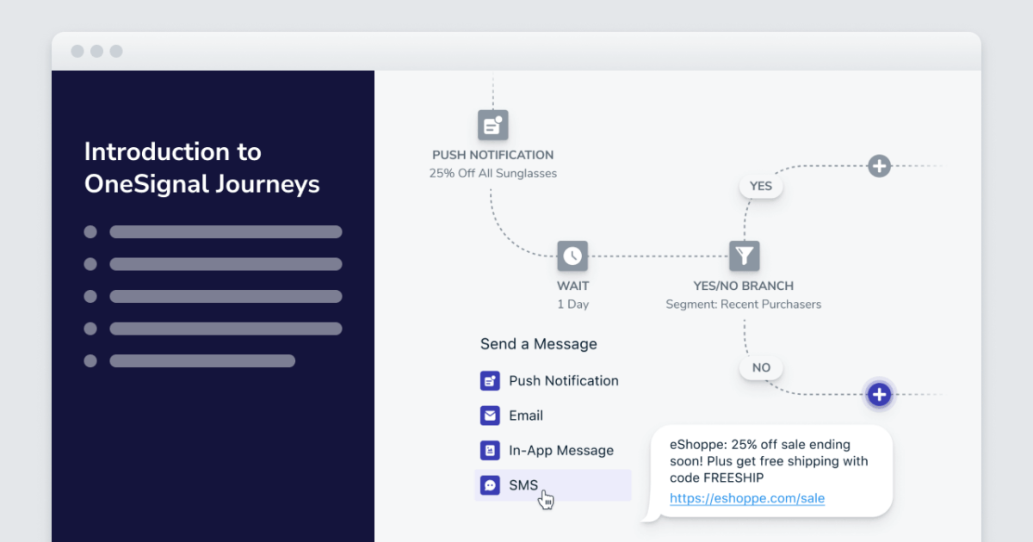Click the plus icon on the YES path
This screenshot has width=1033, height=542.
(879, 165)
